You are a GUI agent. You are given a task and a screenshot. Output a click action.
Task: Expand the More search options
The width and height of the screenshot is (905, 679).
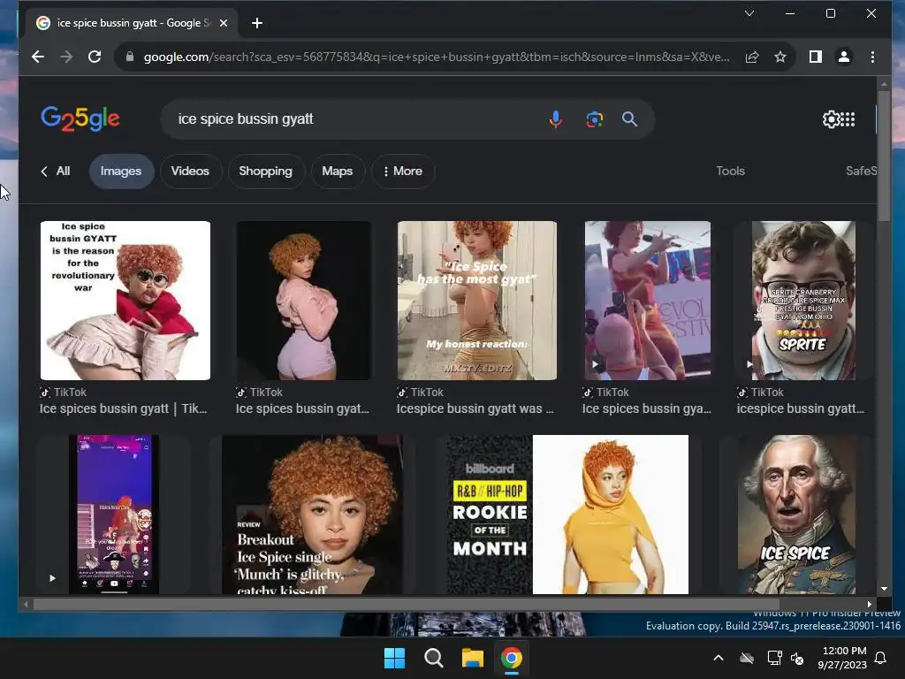(403, 171)
